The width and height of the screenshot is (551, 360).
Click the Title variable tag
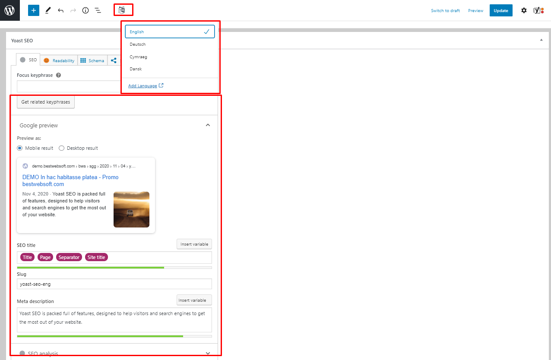coord(27,257)
